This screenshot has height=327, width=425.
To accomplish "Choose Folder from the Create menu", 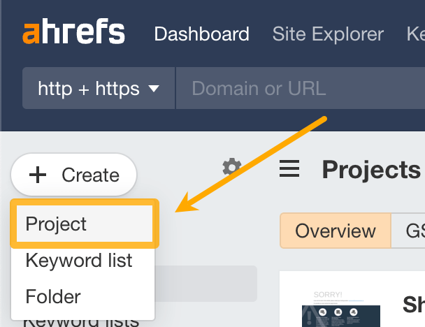I will 83,296.
